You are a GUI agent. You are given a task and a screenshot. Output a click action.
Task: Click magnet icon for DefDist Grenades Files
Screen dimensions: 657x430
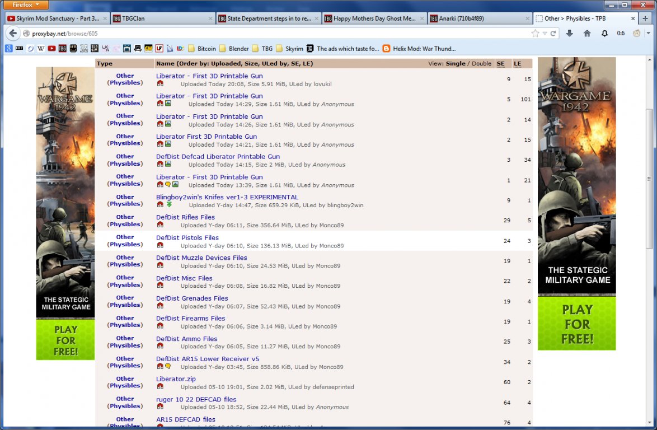(160, 306)
